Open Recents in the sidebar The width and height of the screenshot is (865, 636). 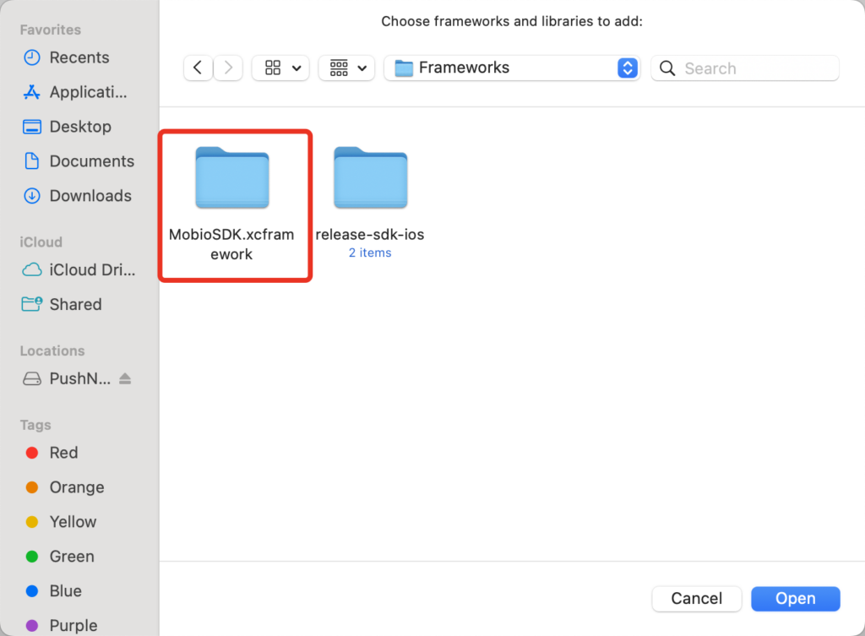coord(79,57)
